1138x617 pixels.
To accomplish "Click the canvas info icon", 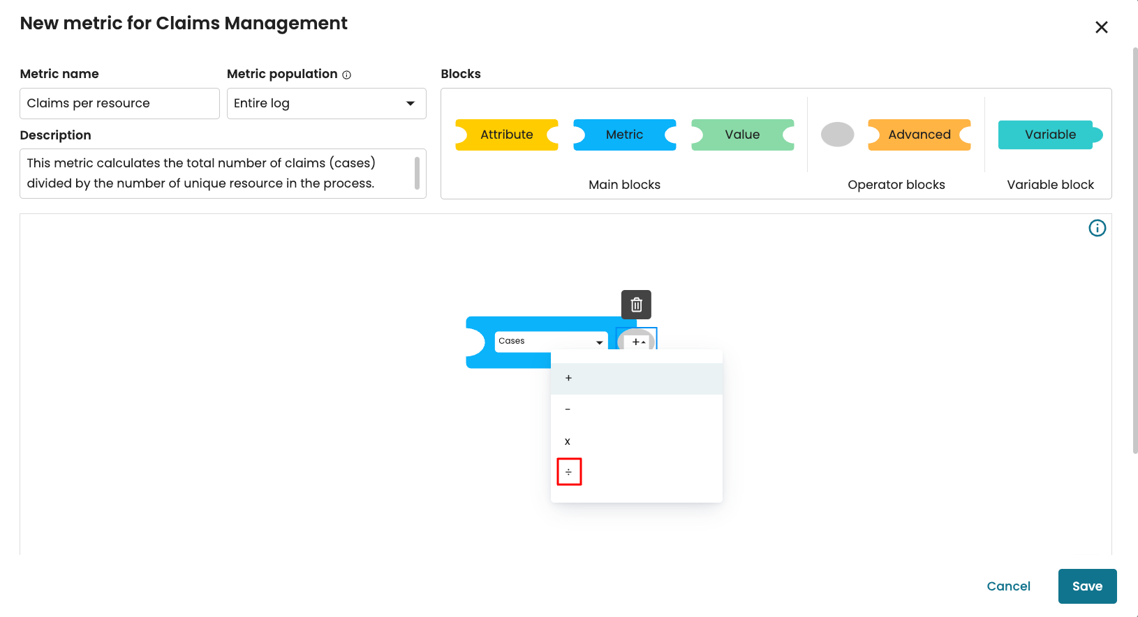I will pos(1097,228).
